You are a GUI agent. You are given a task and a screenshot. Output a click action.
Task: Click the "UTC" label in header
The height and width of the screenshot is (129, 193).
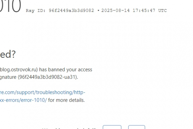162,11
